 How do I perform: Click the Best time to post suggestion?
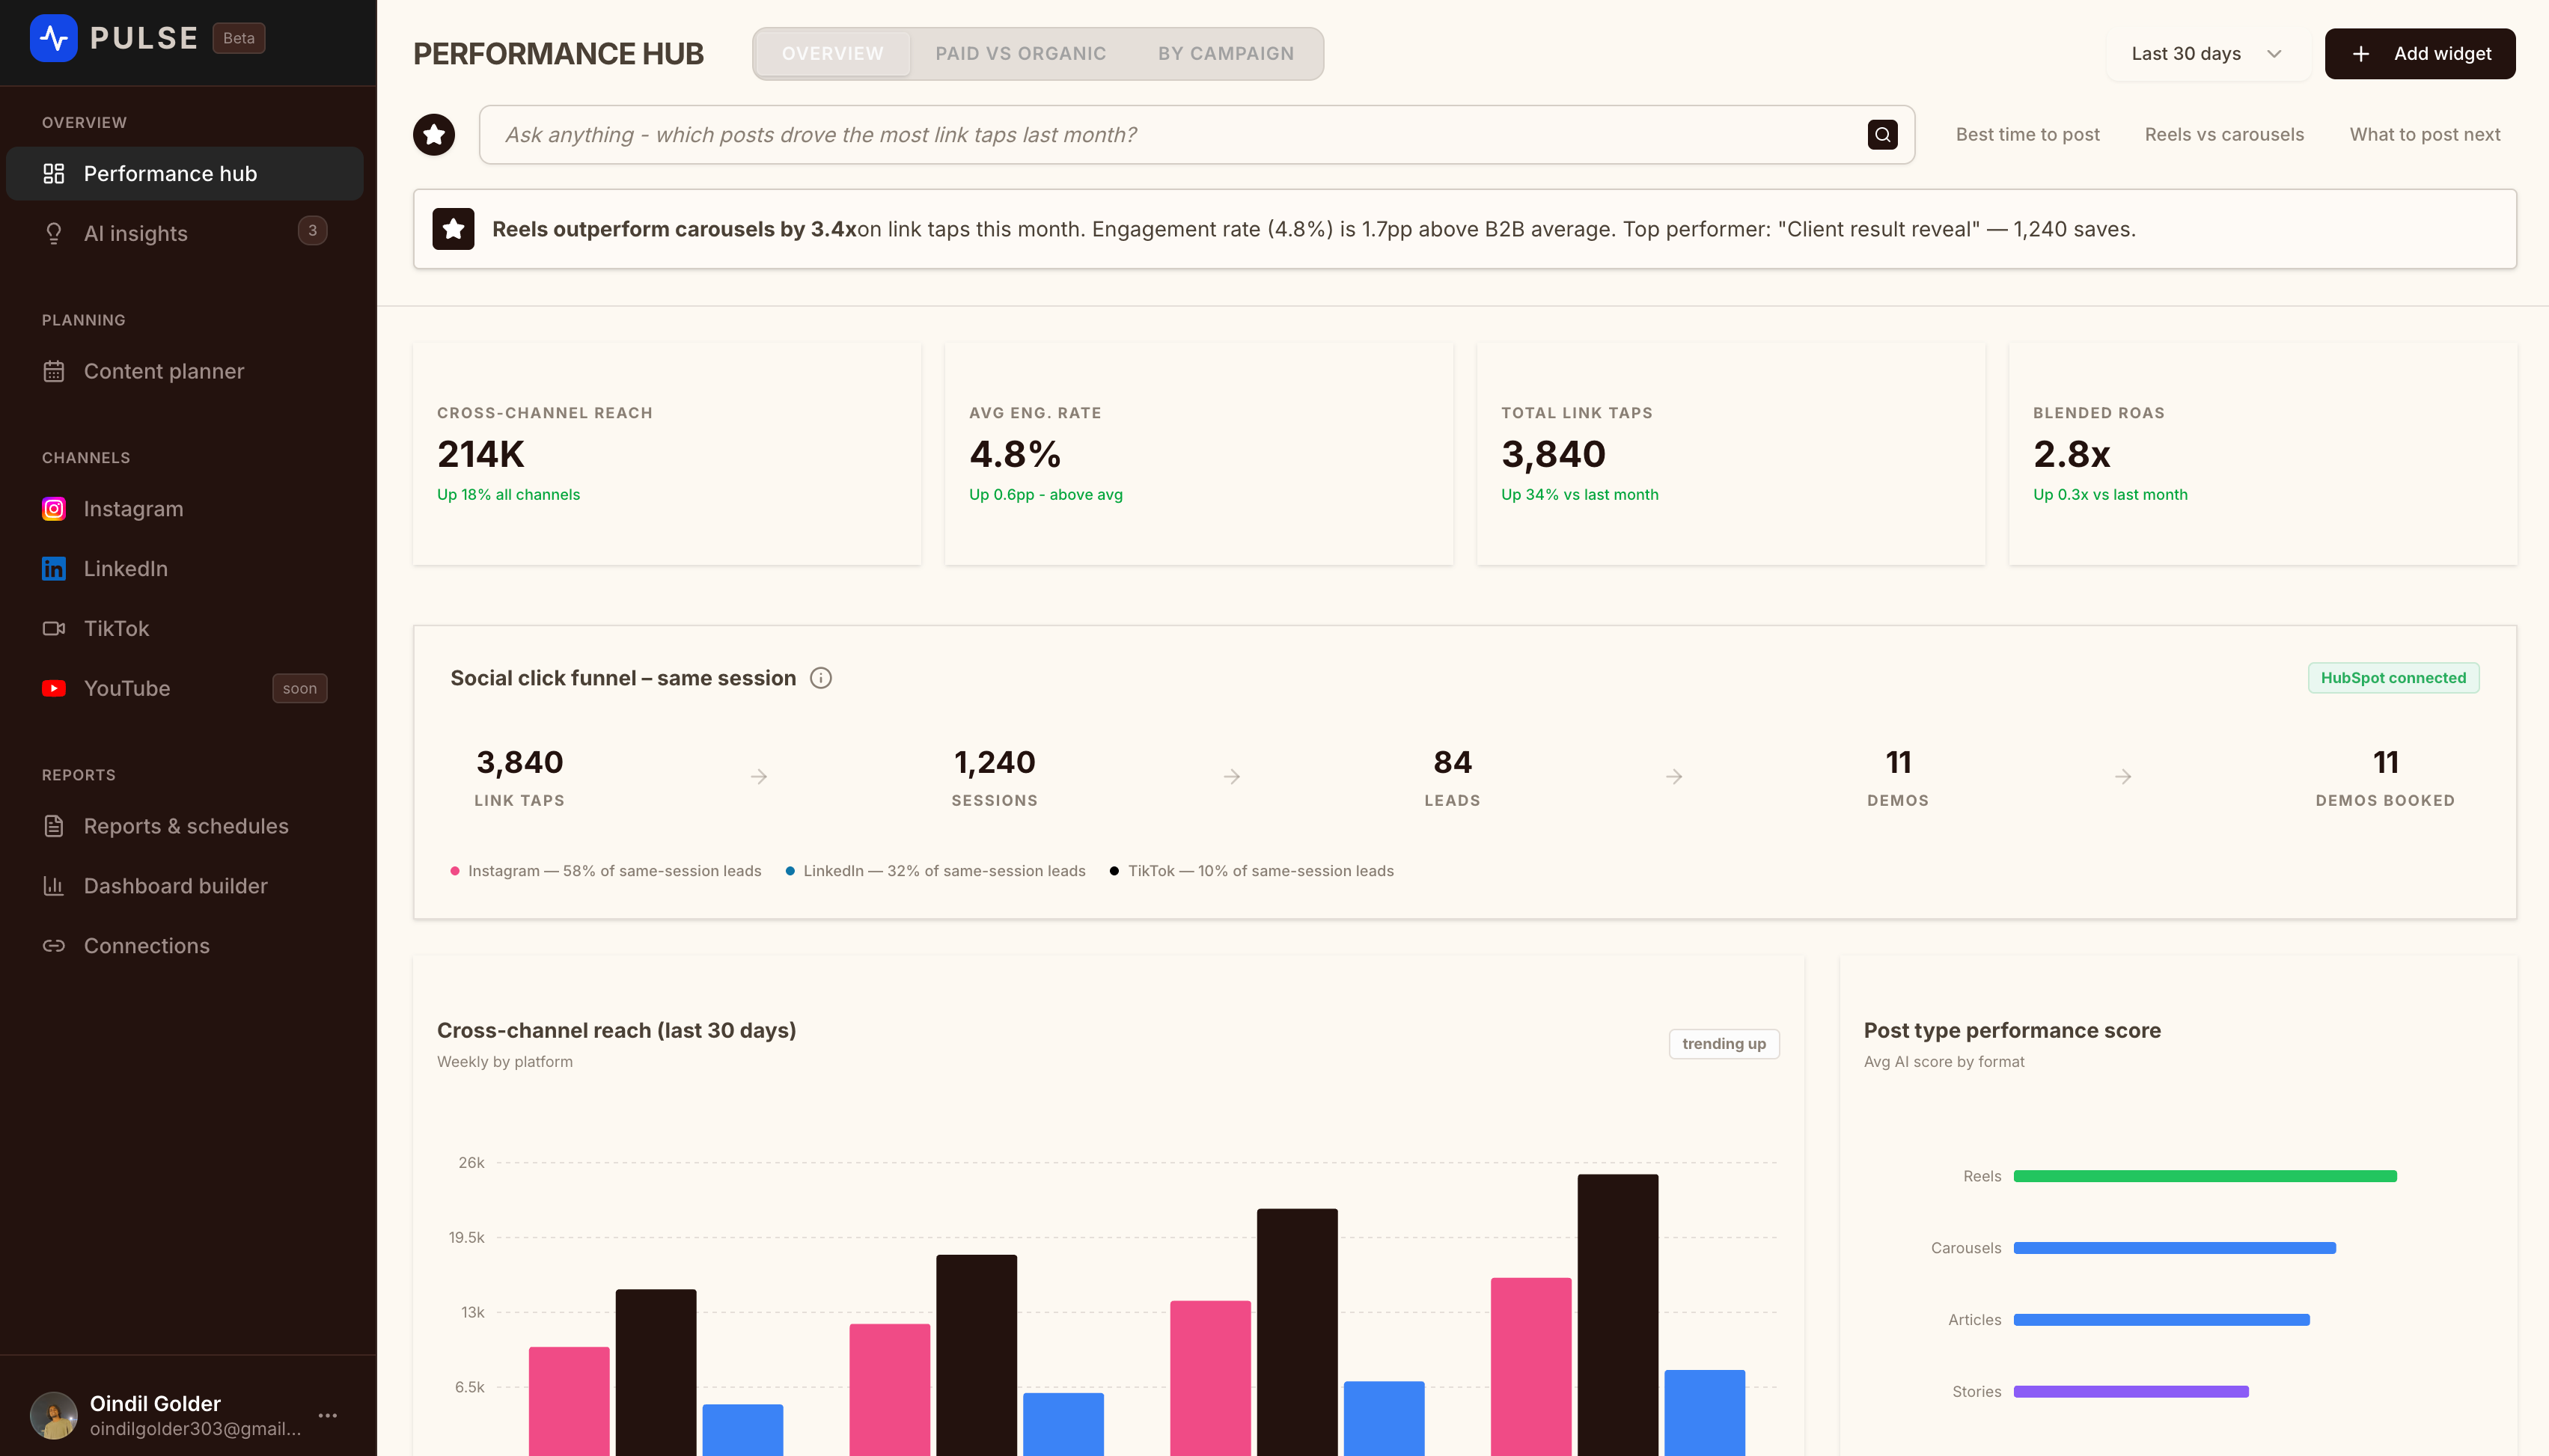(2027, 135)
